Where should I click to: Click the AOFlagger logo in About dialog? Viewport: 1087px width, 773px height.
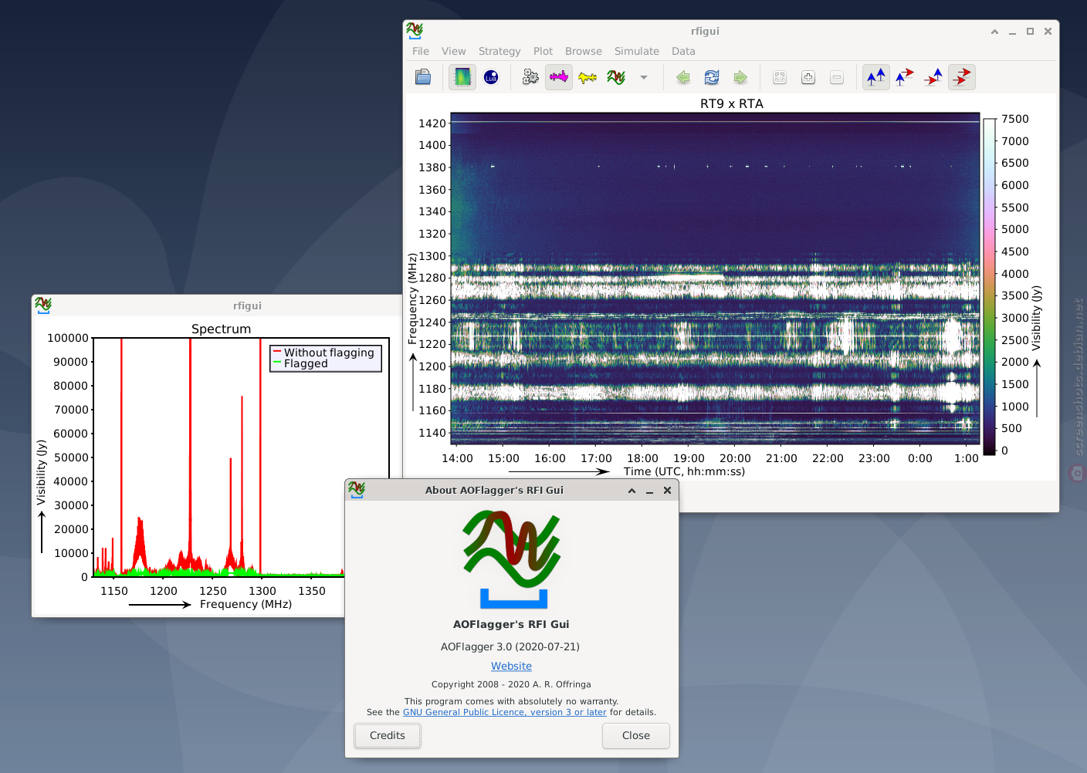click(x=512, y=559)
